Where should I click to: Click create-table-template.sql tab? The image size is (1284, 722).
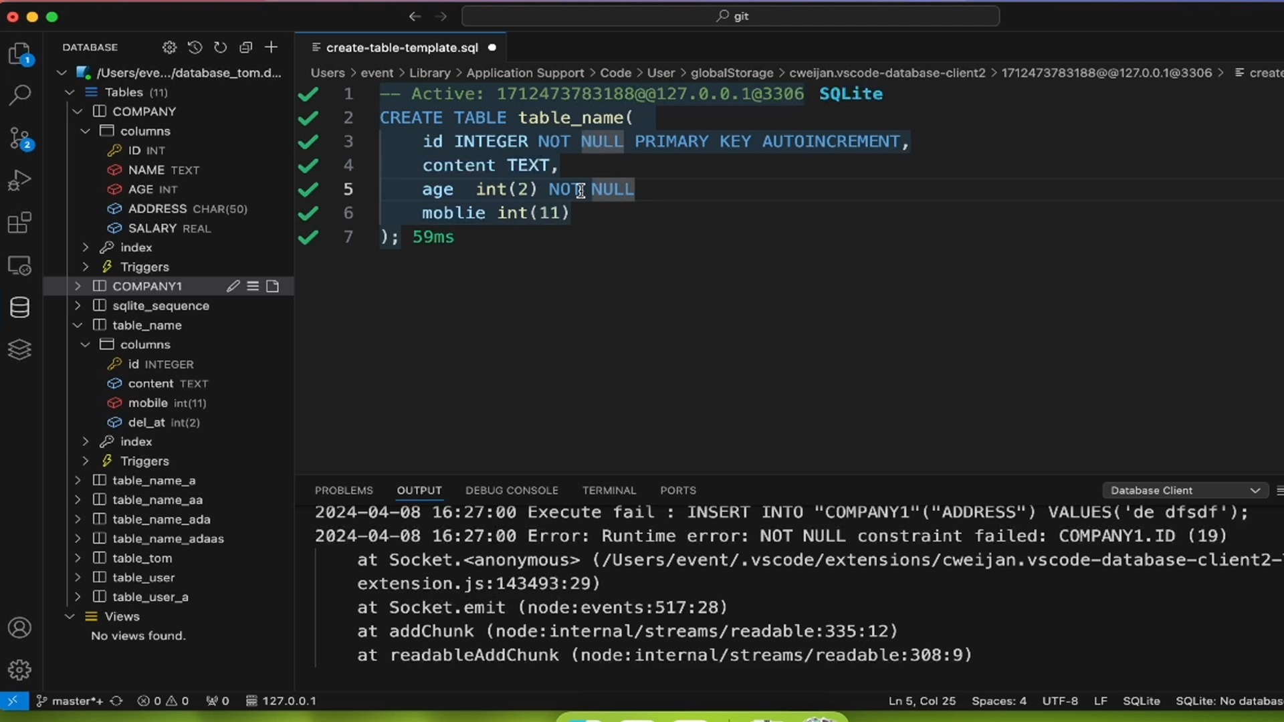(x=401, y=47)
